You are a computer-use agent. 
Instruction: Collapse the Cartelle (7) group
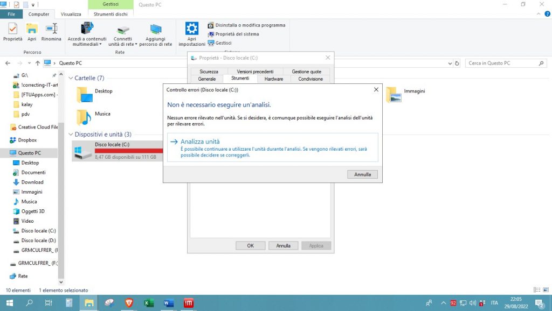[71, 79]
